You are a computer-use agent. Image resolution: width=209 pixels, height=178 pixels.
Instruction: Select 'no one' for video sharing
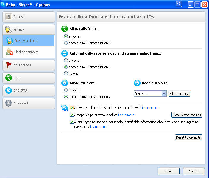[66, 74]
